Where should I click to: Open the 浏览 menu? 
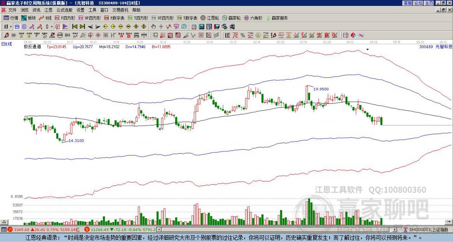pos(25,10)
